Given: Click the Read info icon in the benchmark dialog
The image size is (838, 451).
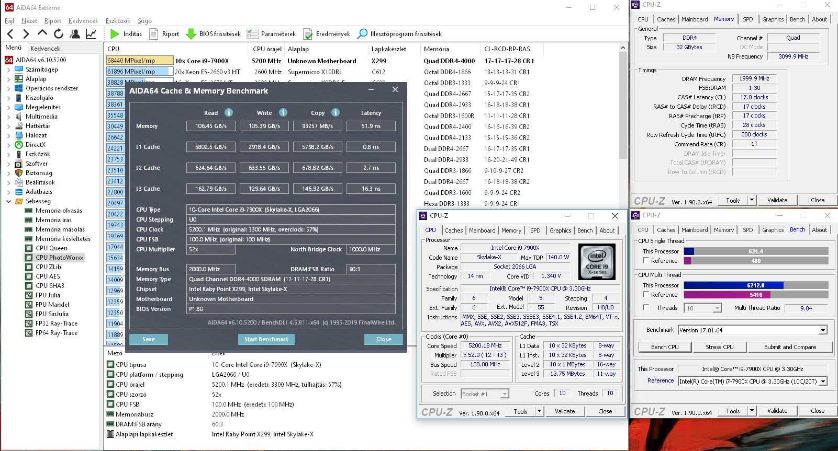Looking at the screenshot, I should coord(229,112).
